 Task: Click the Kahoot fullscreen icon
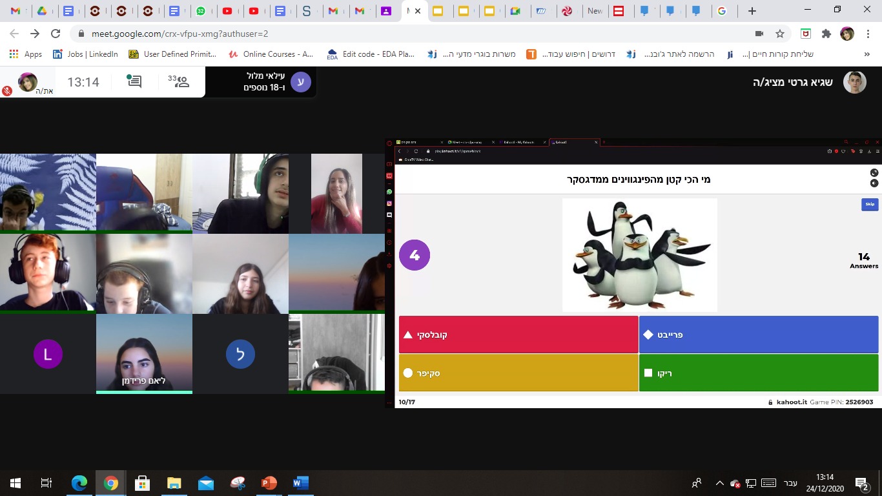874,172
